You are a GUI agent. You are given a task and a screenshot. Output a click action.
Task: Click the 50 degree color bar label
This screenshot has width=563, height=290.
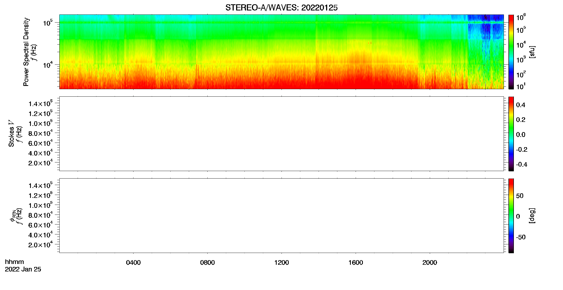click(520, 196)
